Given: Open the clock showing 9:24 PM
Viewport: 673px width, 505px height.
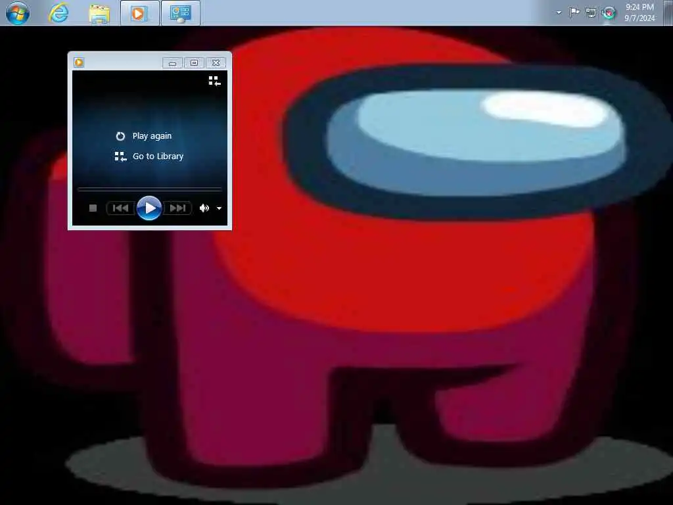Looking at the screenshot, I should pos(639,12).
